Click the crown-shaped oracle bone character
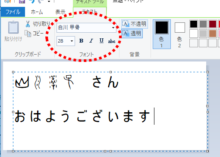The image size is (220, 157). pos(22,82)
